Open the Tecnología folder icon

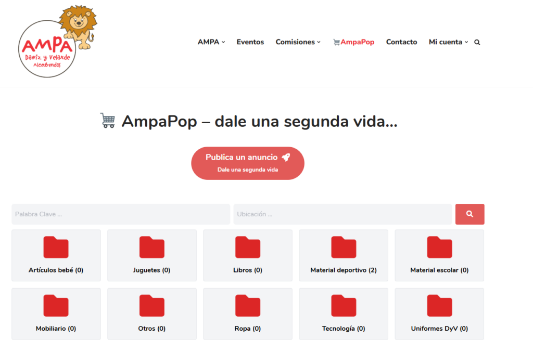344,306
